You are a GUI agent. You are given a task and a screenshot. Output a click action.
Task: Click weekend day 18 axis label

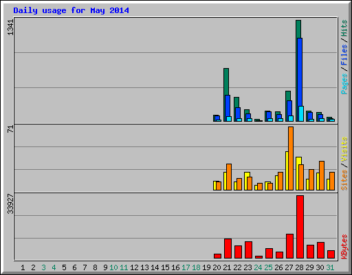pyautogui.click(x=196, y=267)
